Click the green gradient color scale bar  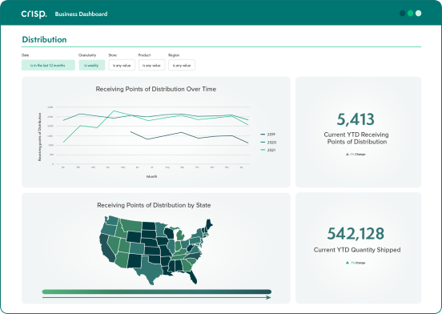click(x=157, y=292)
